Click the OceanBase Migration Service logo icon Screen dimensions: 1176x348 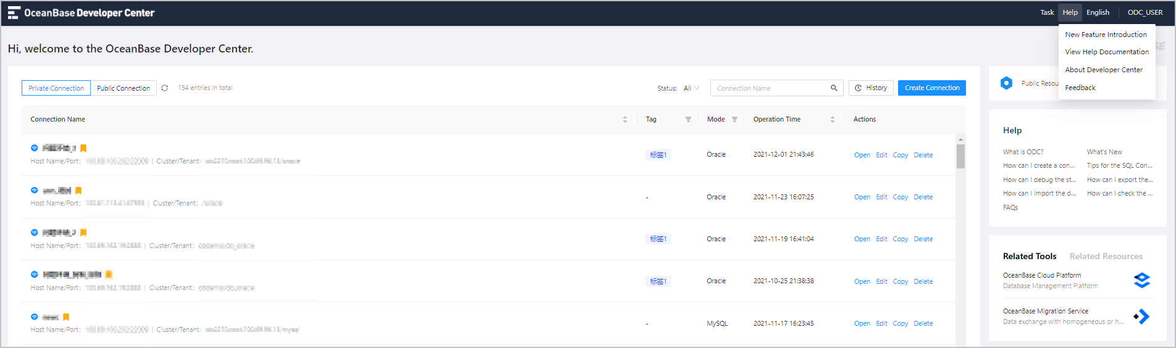[x=1142, y=317]
